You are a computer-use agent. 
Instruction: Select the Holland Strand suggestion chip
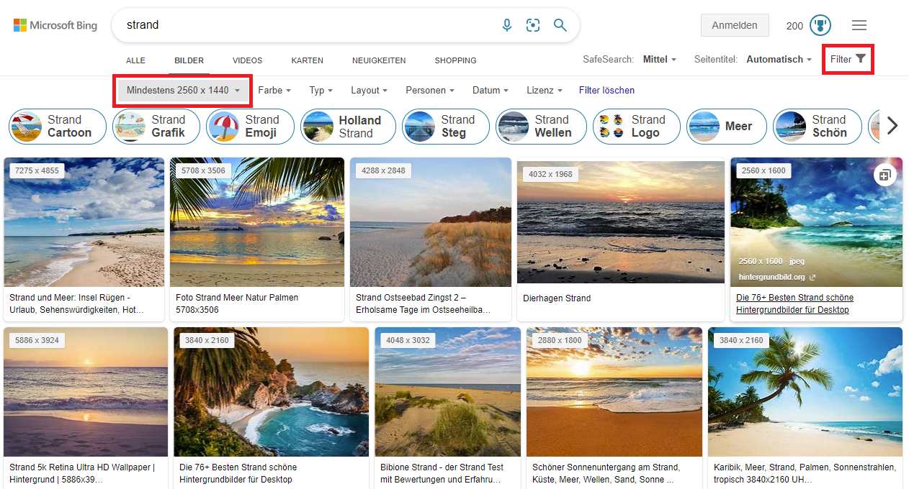pos(348,127)
